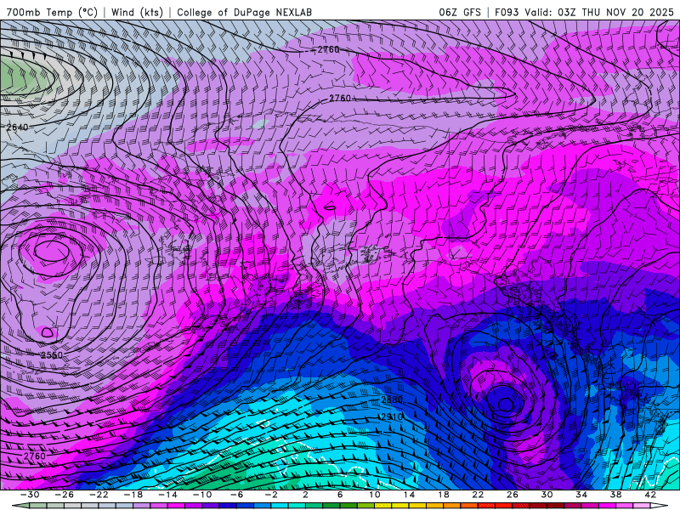
Task: Select the -18 tick label on color scale
Action: coord(133,495)
